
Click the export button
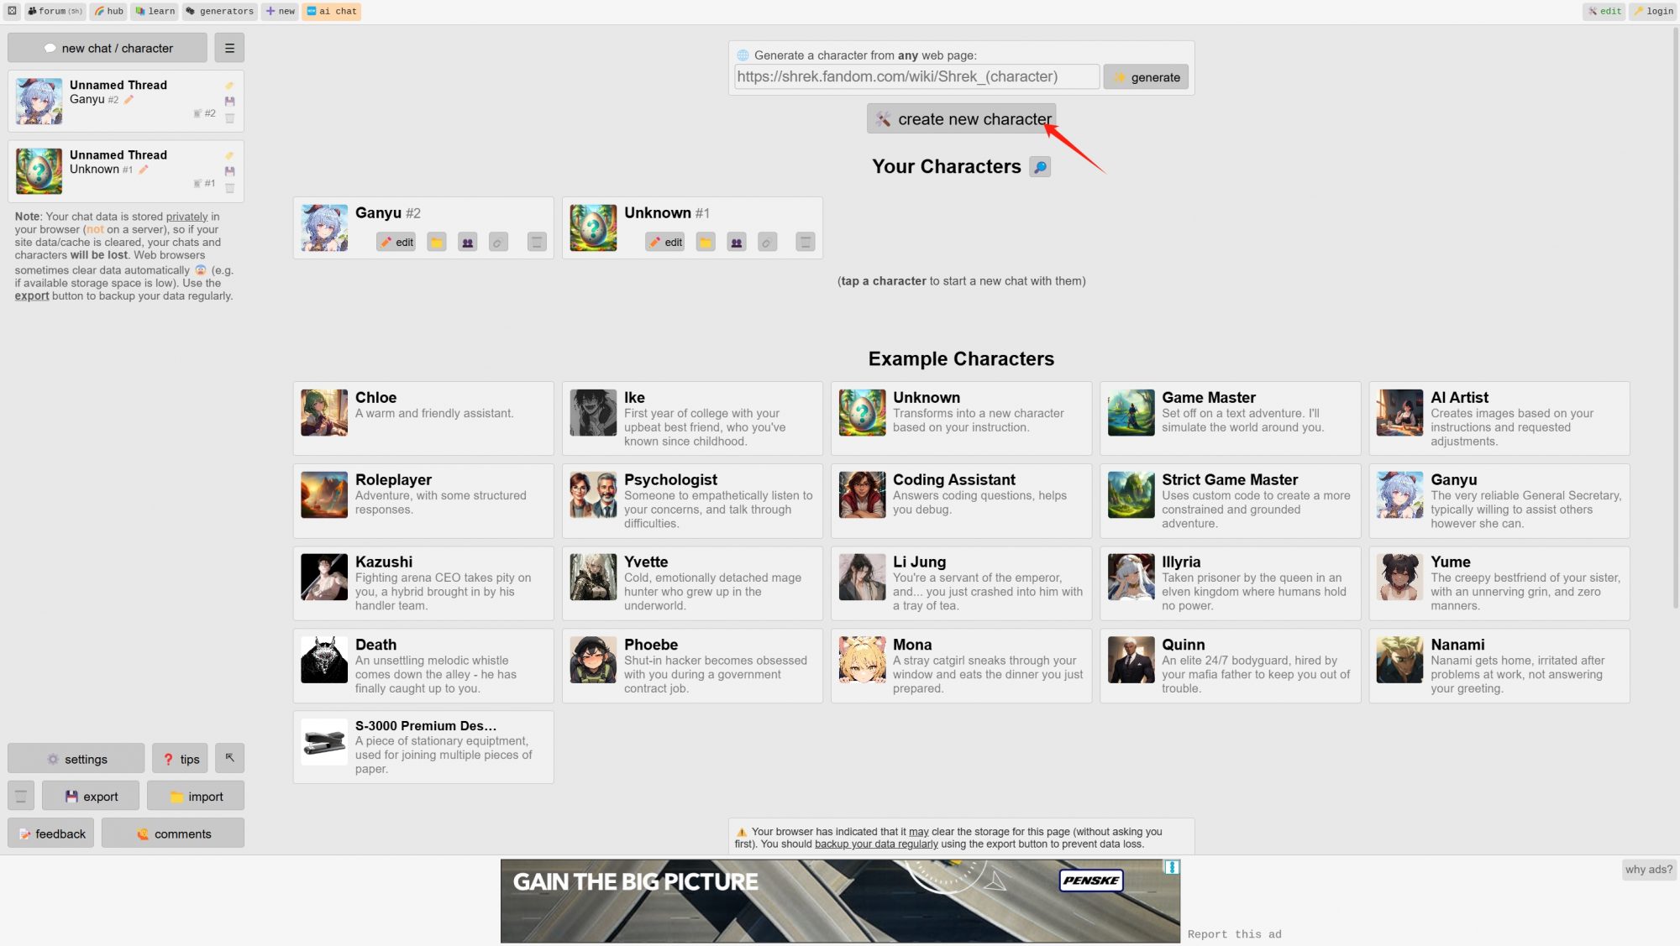[x=91, y=796]
